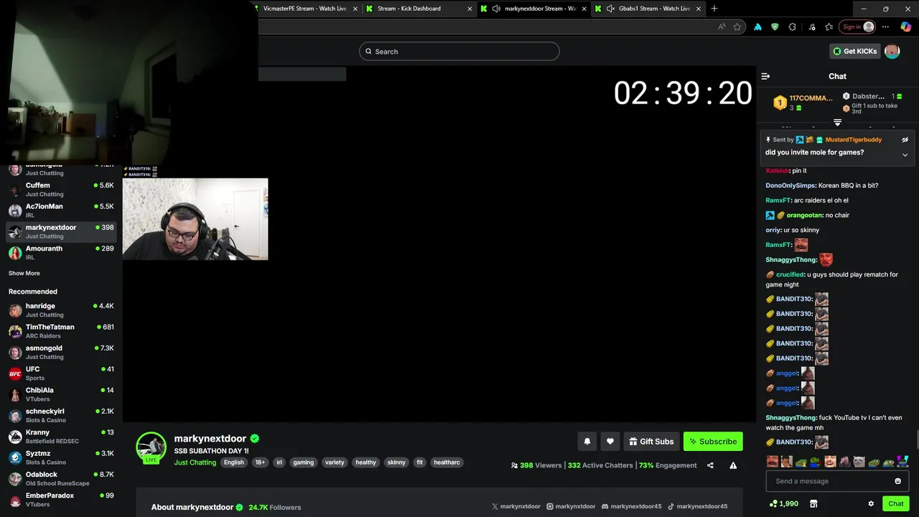The width and height of the screenshot is (919, 517).
Task: Click the laughing man emote in quick emotes
Action: click(830, 461)
